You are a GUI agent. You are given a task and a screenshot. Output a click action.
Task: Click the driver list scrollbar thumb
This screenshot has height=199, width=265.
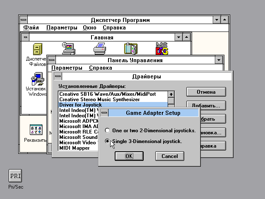[x=171, y=101]
